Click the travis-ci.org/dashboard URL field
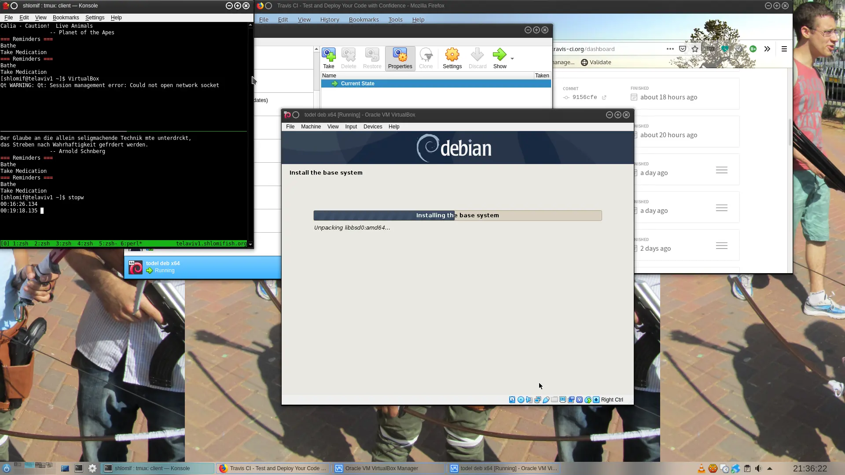The height and width of the screenshot is (475, 845). coord(607,49)
